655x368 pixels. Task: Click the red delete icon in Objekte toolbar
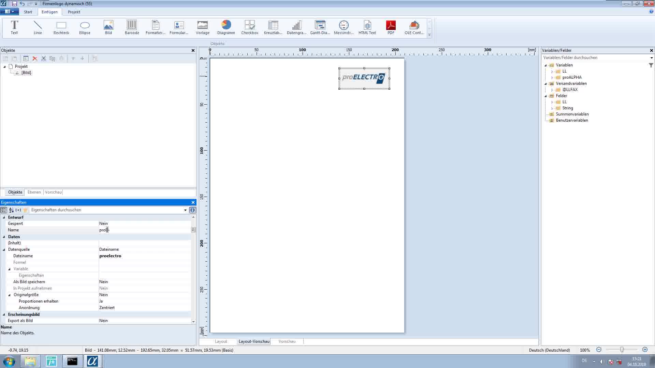point(35,59)
